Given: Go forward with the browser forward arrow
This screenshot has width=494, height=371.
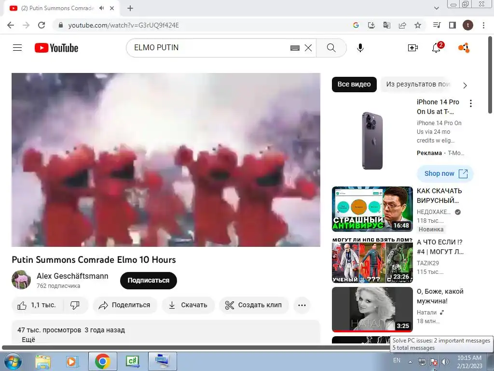Looking at the screenshot, I should (26, 25).
